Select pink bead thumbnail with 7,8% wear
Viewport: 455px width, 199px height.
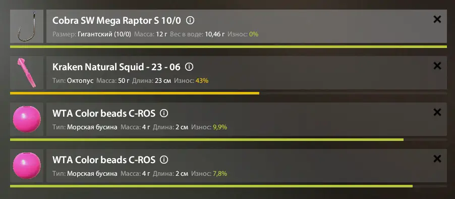27,166
